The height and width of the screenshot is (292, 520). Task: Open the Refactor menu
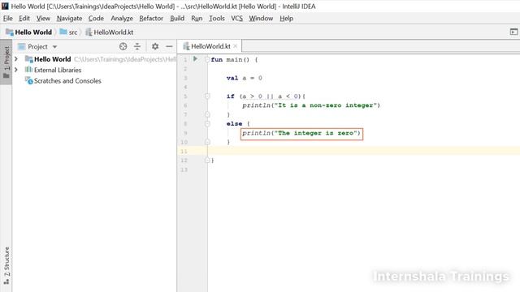[x=151, y=19]
